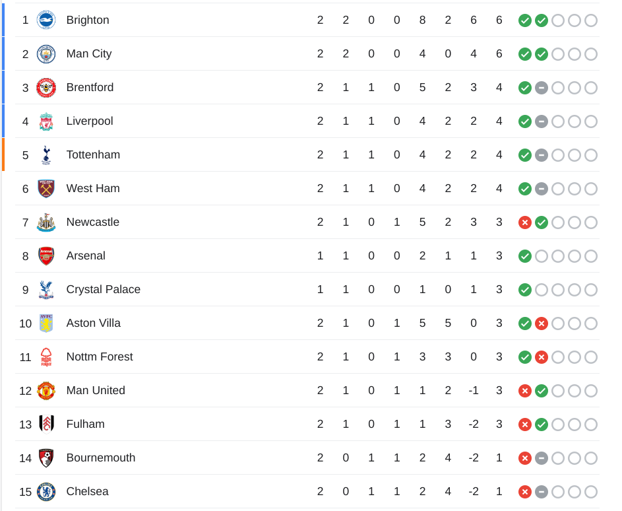Open the Nottm Forest team page

coord(100,357)
